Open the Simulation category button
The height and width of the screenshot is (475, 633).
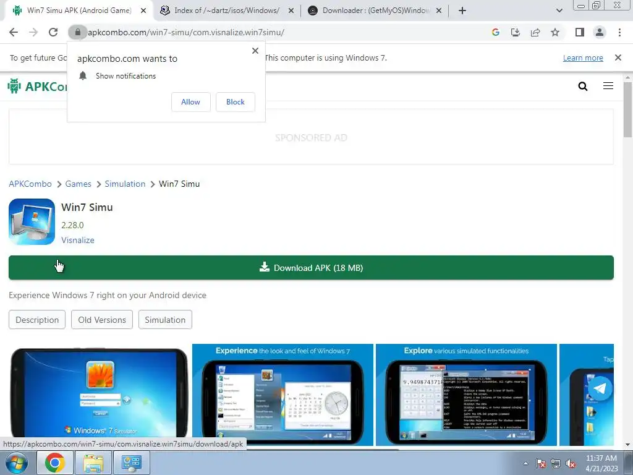coord(165,320)
